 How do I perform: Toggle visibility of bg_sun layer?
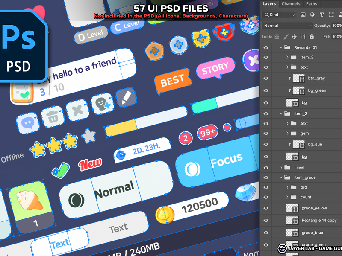click(266, 145)
